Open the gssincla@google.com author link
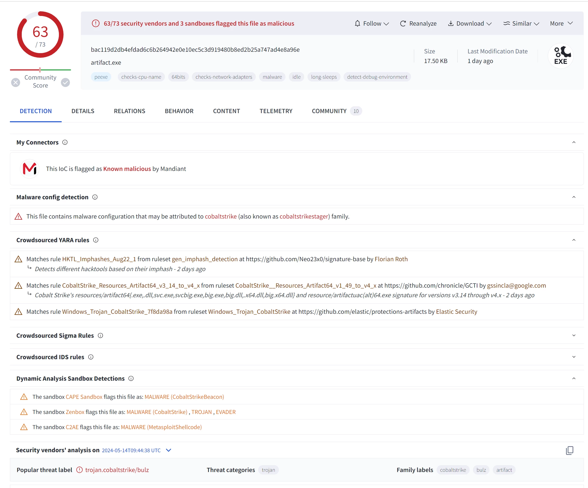 click(516, 286)
